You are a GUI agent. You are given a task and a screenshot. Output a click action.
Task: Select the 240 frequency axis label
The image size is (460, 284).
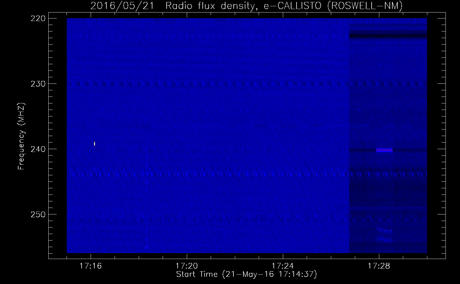38,149
